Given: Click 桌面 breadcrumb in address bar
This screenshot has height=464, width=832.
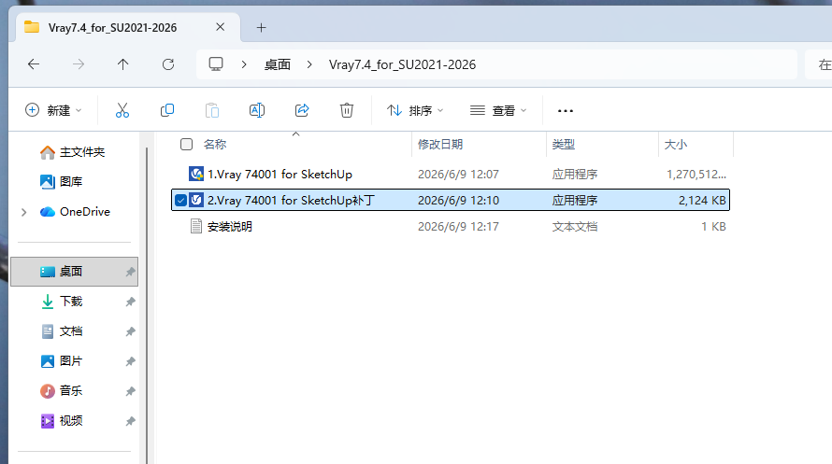Looking at the screenshot, I should point(278,64).
